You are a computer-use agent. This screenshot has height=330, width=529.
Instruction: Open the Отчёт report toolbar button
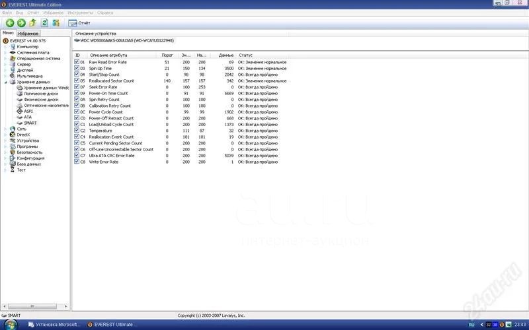[79, 23]
